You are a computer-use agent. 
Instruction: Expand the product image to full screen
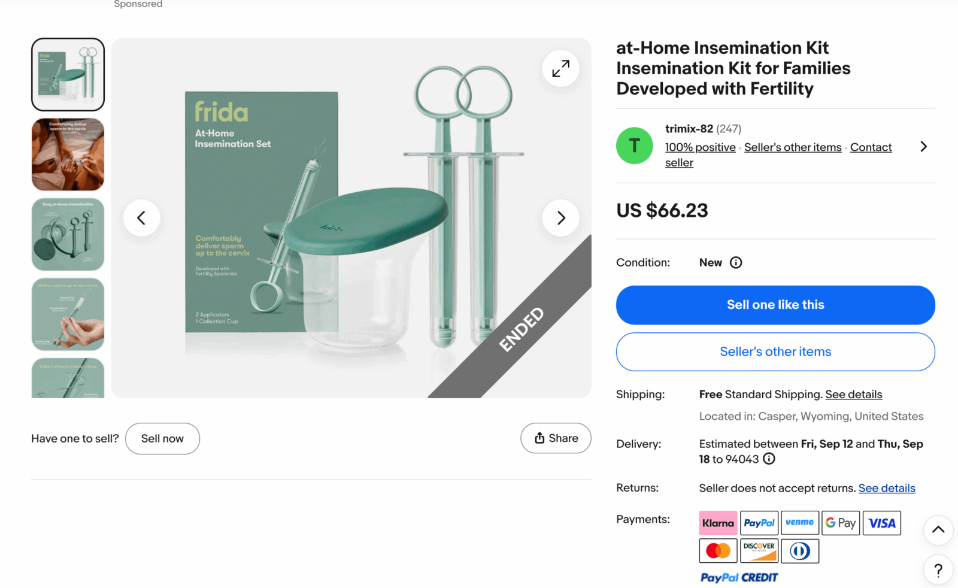[x=560, y=68]
